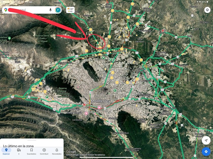Switch to the Explorar tab
This screenshot has height=159, width=213.
[x=6, y=151]
